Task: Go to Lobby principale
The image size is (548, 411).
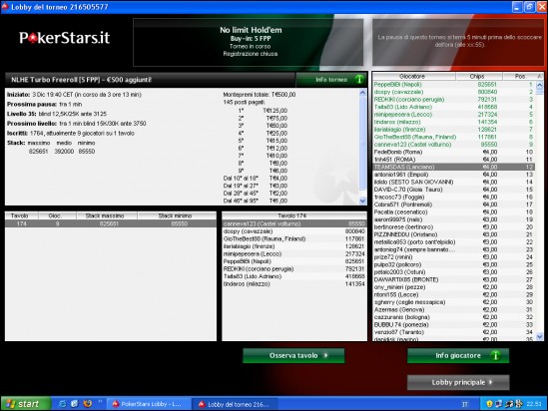Action: click(x=458, y=382)
